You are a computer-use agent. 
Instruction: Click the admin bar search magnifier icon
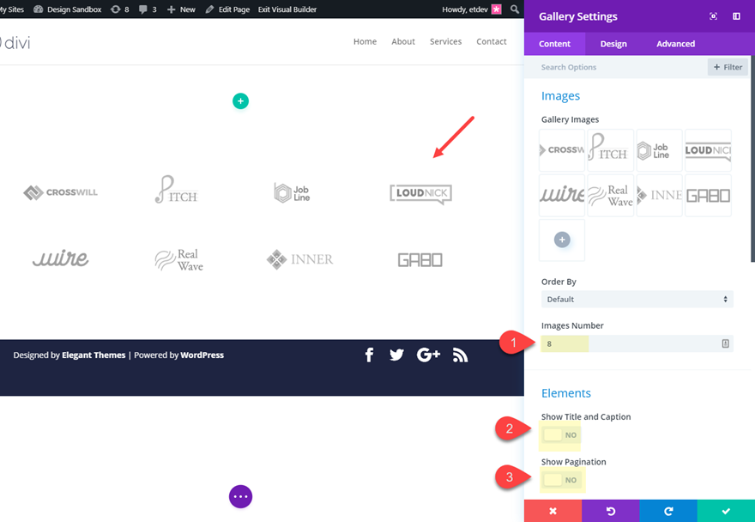coord(515,9)
